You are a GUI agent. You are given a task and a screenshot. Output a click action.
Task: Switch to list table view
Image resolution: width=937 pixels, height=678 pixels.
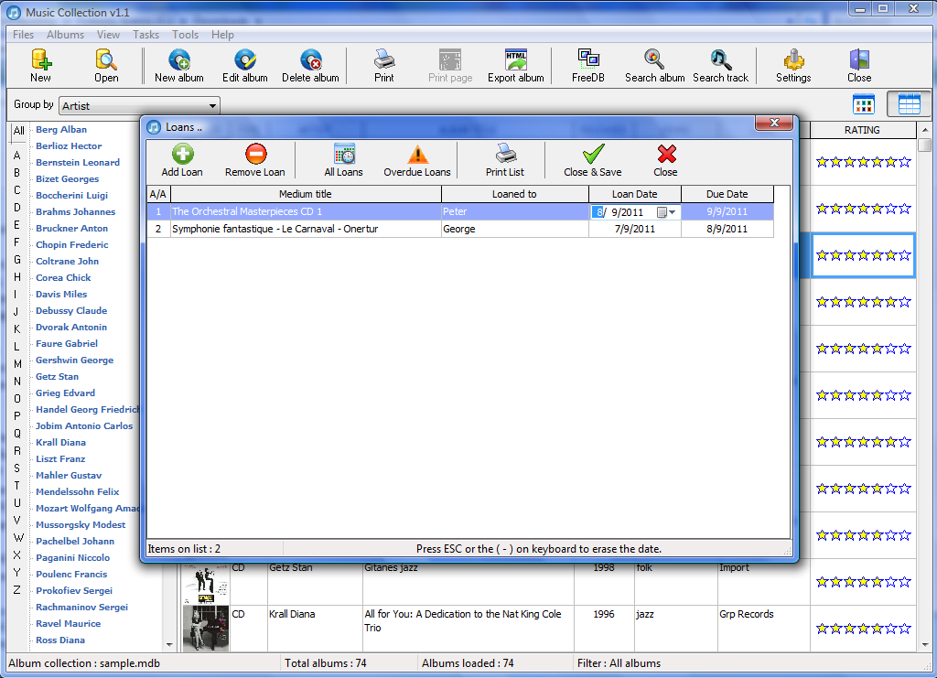pyautogui.click(x=909, y=104)
